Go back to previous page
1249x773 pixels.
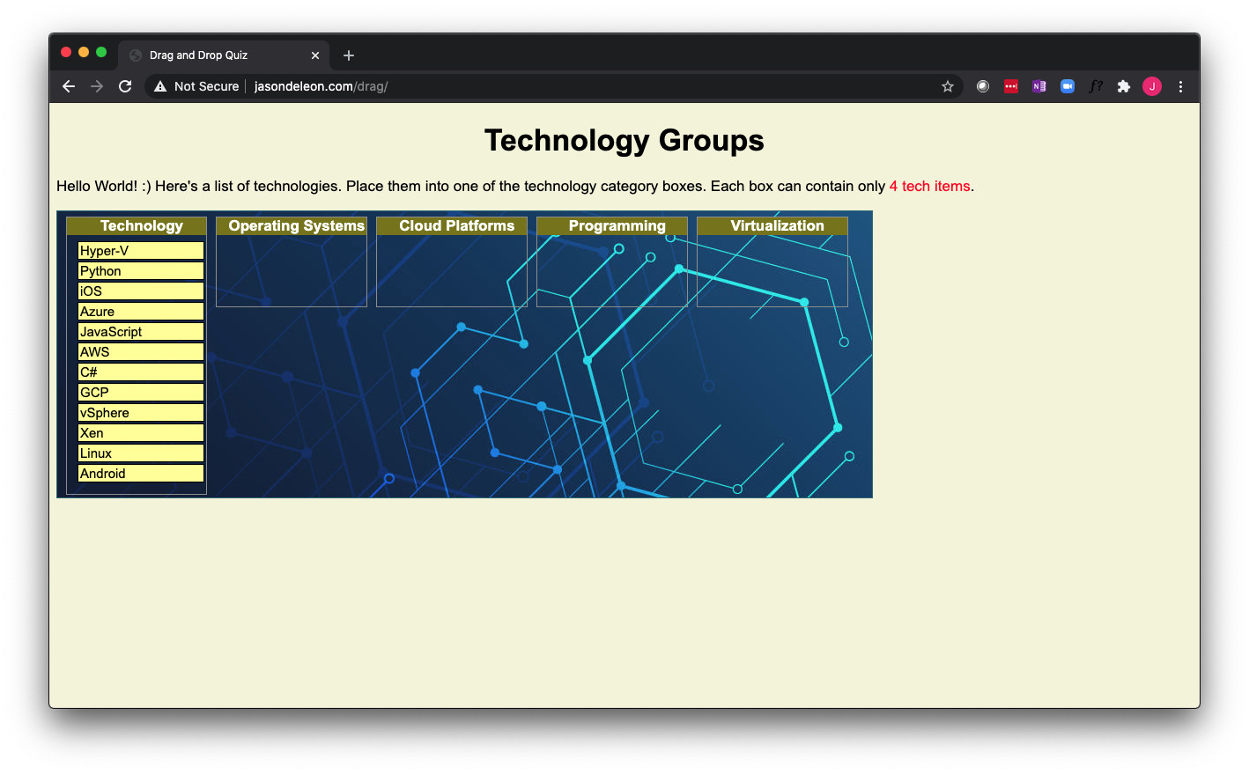point(69,86)
